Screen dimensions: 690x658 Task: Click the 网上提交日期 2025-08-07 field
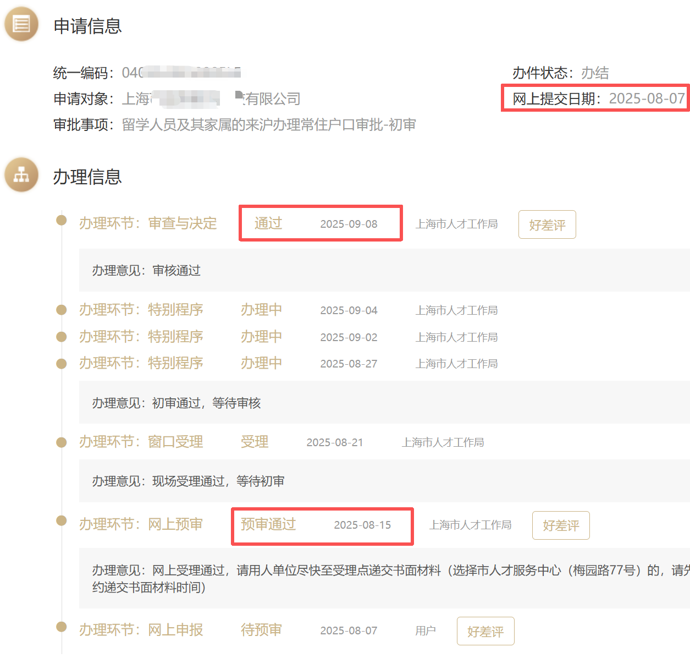pyautogui.click(x=598, y=98)
